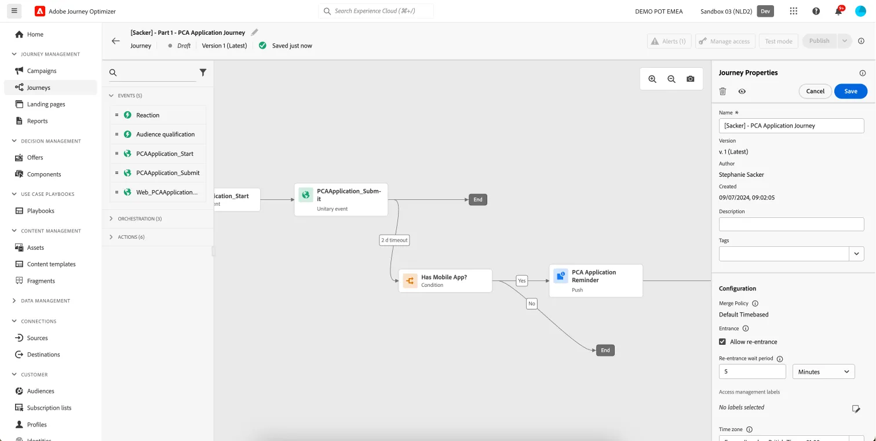The image size is (876, 441).
Task: Go back using the back arrow
Action: 116,41
